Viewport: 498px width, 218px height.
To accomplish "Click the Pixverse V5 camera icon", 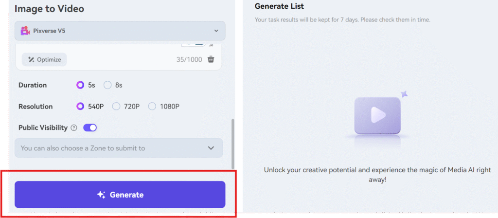I will 25,31.
